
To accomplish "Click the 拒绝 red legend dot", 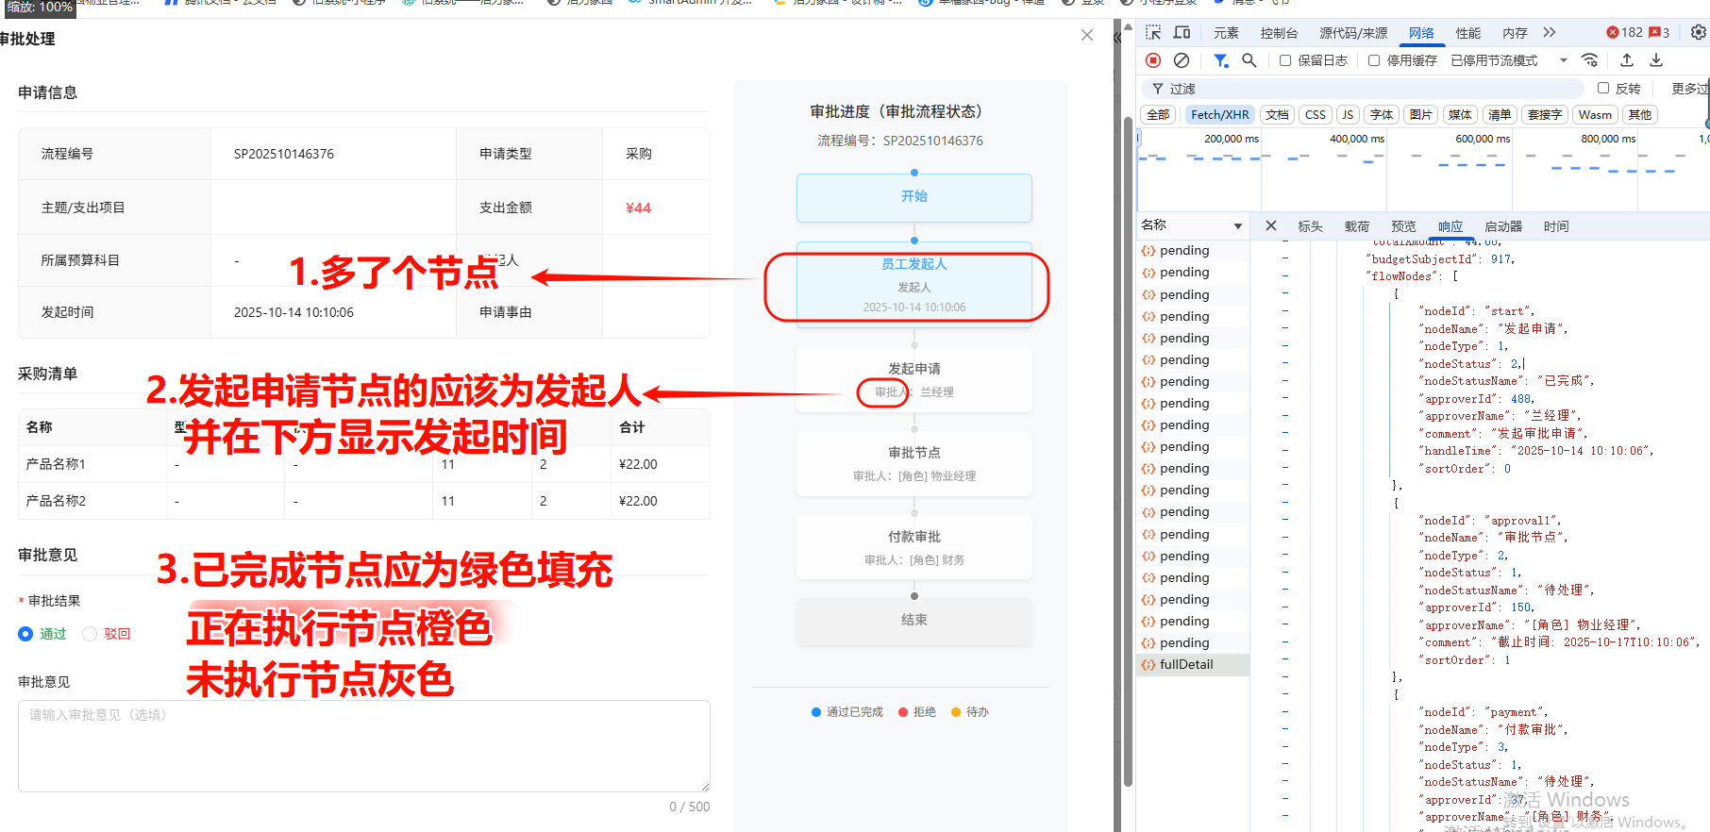I will point(903,712).
